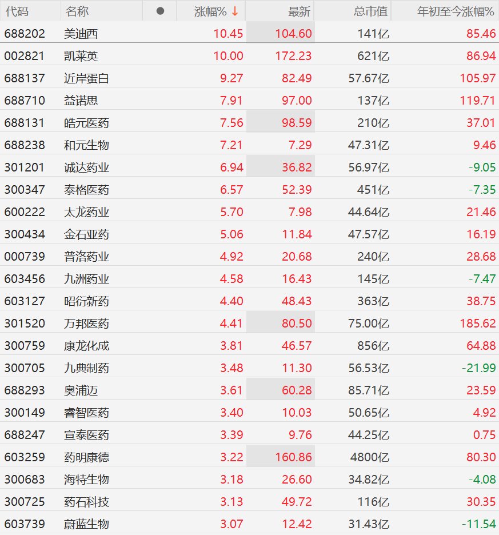Click stock code 002821
The image size is (499, 535).
pos(24,56)
